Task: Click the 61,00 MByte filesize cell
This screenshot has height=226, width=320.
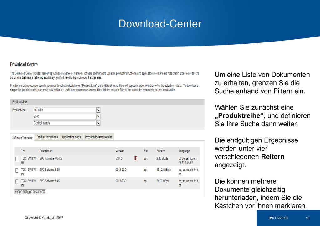Action: click(x=163, y=181)
